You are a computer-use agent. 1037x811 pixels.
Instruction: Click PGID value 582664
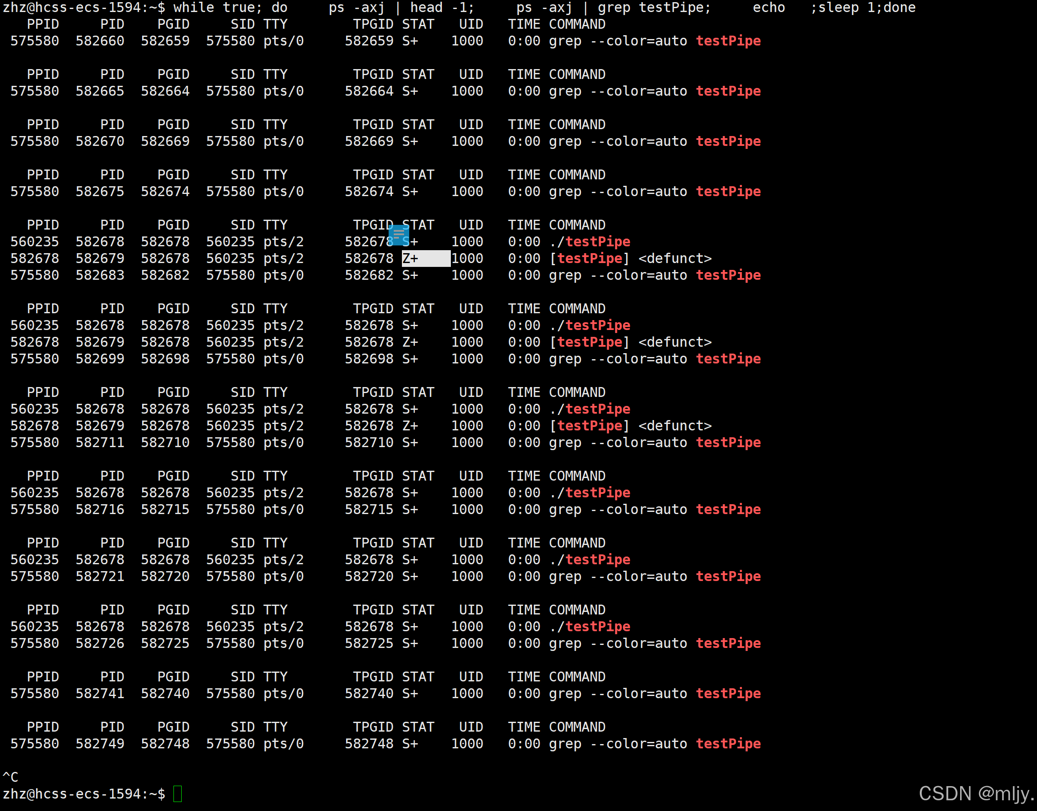pos(165,91)
